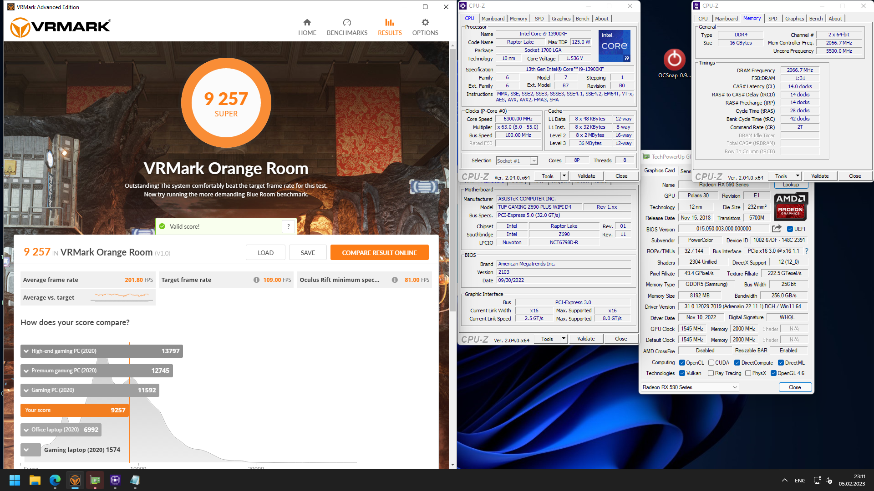Click Lookup button in GPU-Z
The width and height of the screenshot is (874, 491).
point(791,185)
